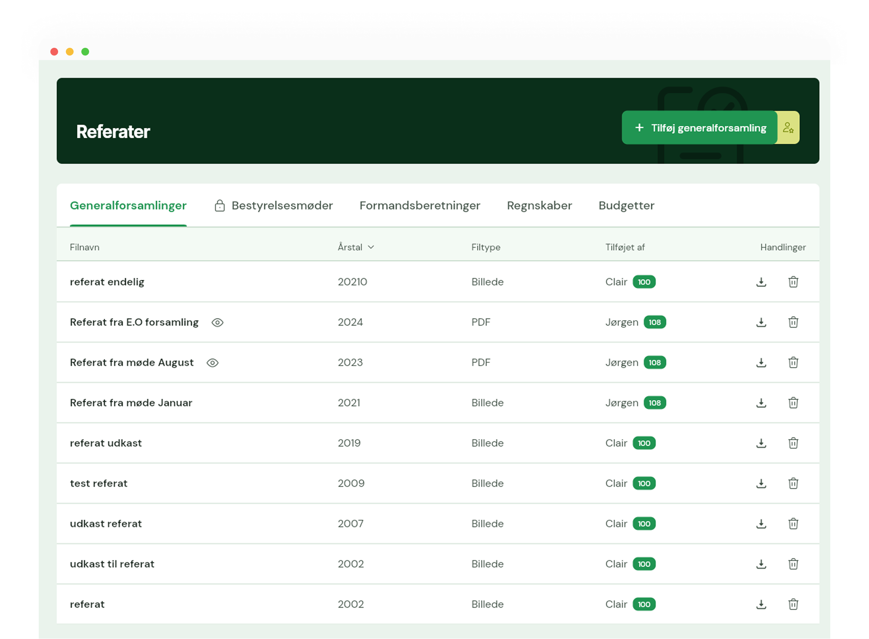The height and width of the screenshot is (639, 869).
Task: Click the year value 2009
Action: [351, 483]
